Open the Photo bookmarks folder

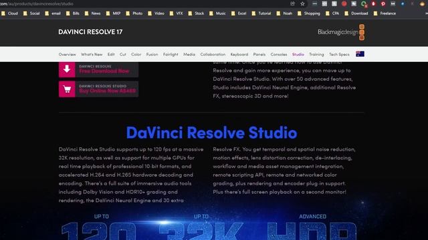pyautogui.click(x=134, y=13)
